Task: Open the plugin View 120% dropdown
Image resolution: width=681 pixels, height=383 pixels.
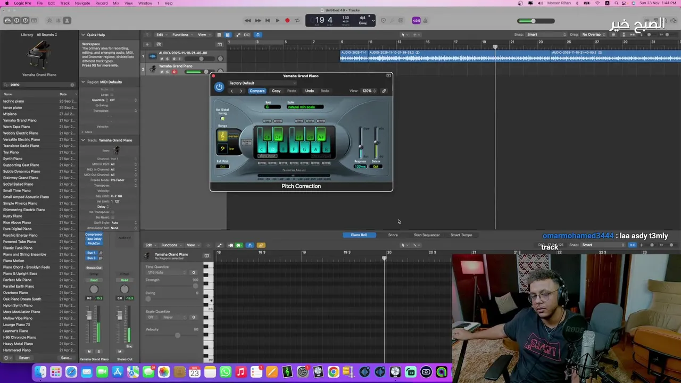Action: pos(369,91)
